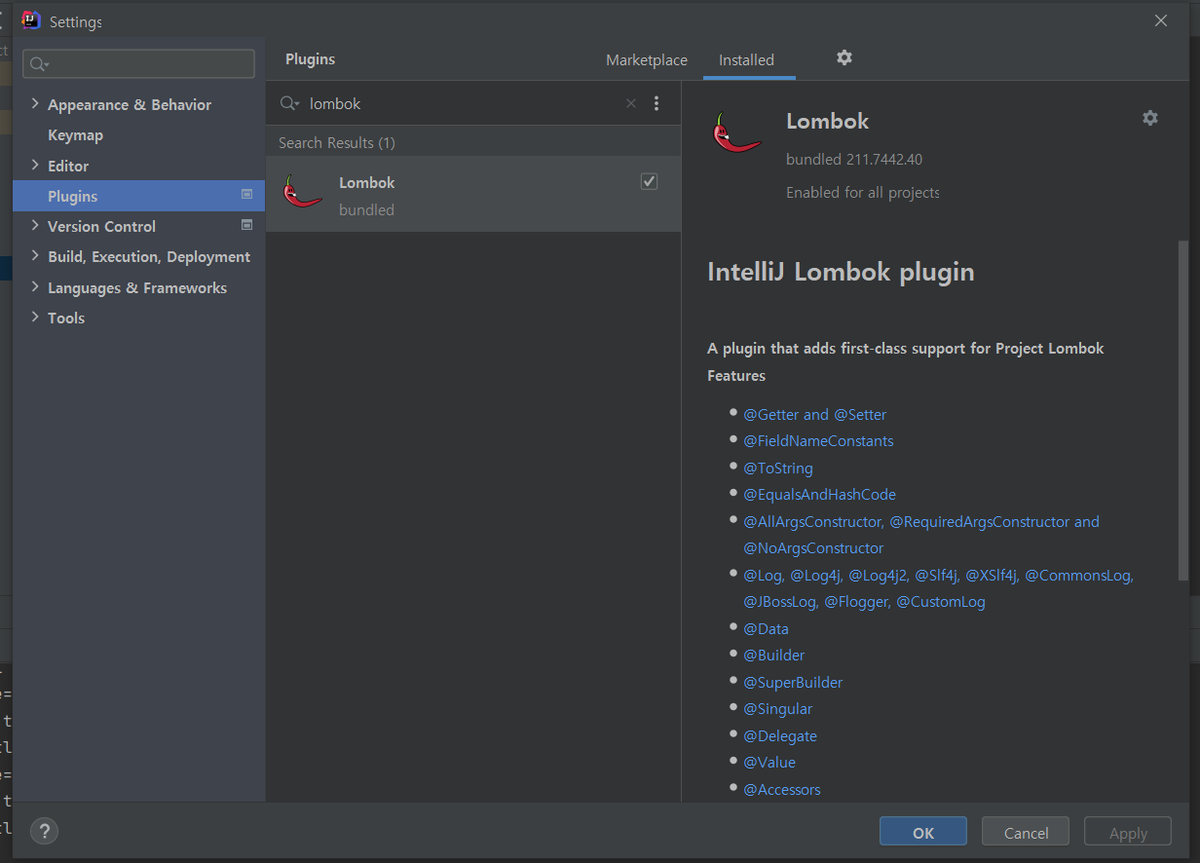Select Plugins in settings tree
The height and width of the screenshot is (863, 1200).
coord(138,196)
